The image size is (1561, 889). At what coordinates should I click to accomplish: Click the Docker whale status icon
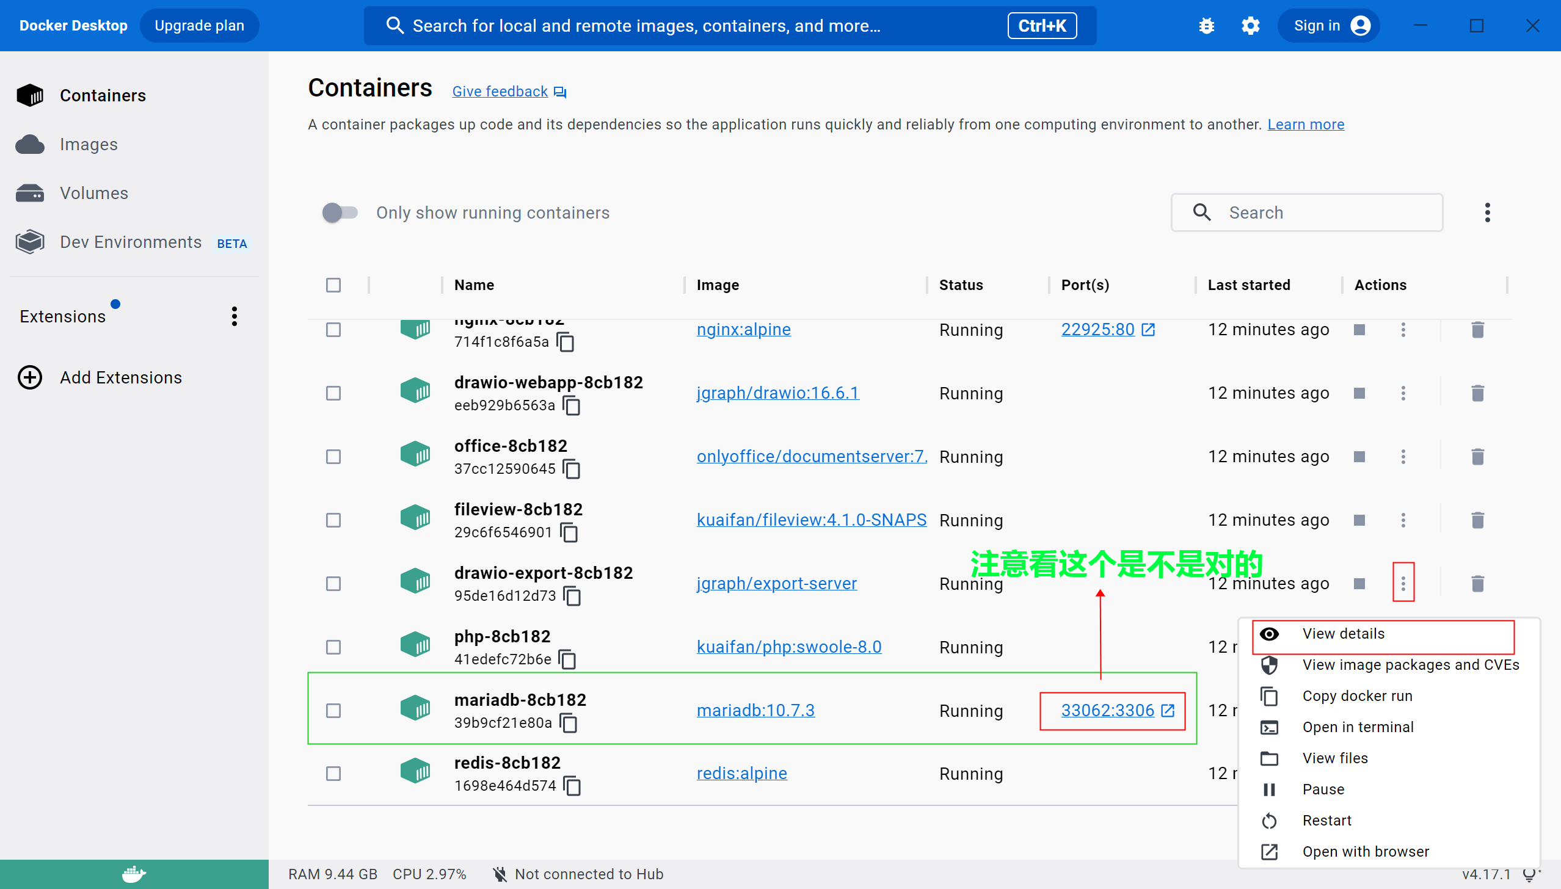(x=134, y=874)
